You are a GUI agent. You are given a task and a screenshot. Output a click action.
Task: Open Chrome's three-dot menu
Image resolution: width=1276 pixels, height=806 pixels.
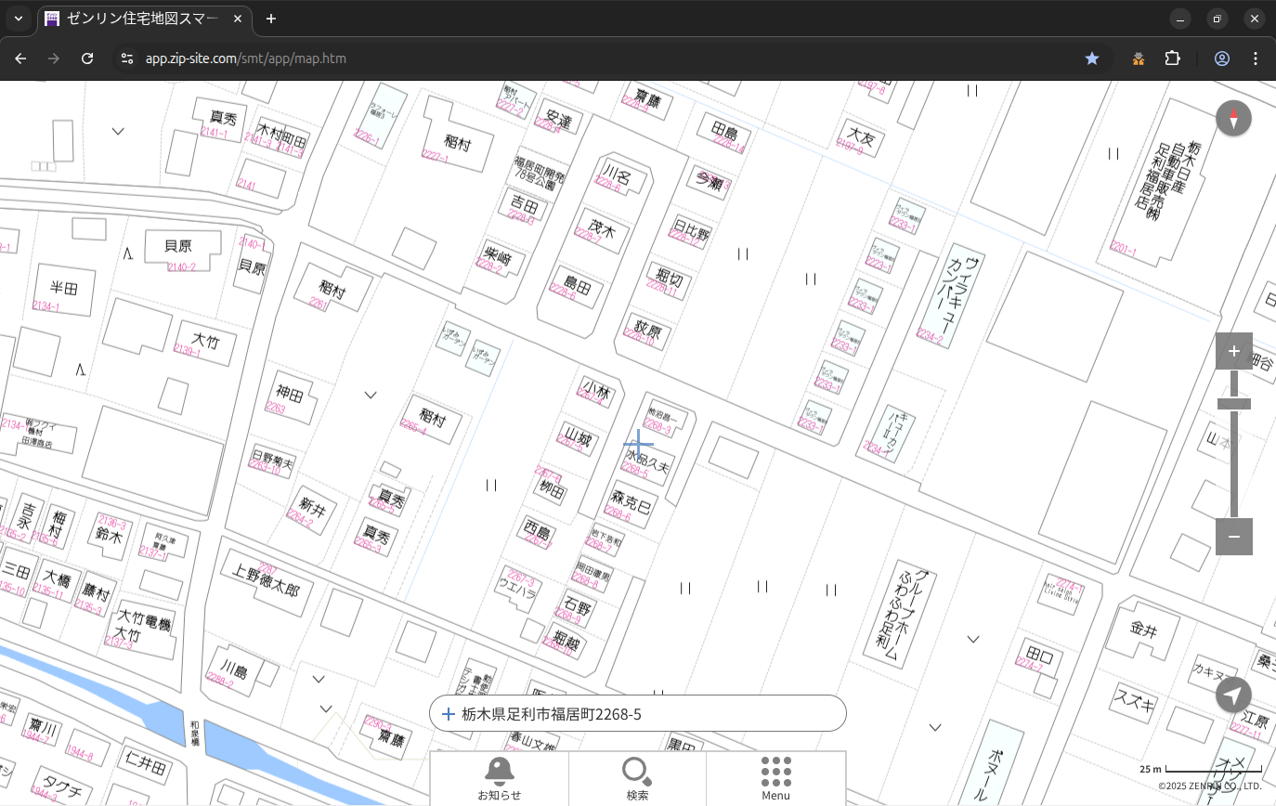coord(1256,58)
